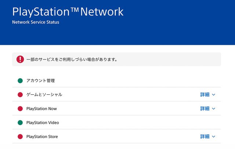Click red status dot beside PlayStation Store
Viewport: 235px width, 149px height.
[x=20, y=137]
